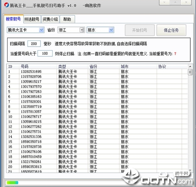Select number 13157828301 in row 7
This screenshot has width=196, height=187.
(x=31, y=102)
